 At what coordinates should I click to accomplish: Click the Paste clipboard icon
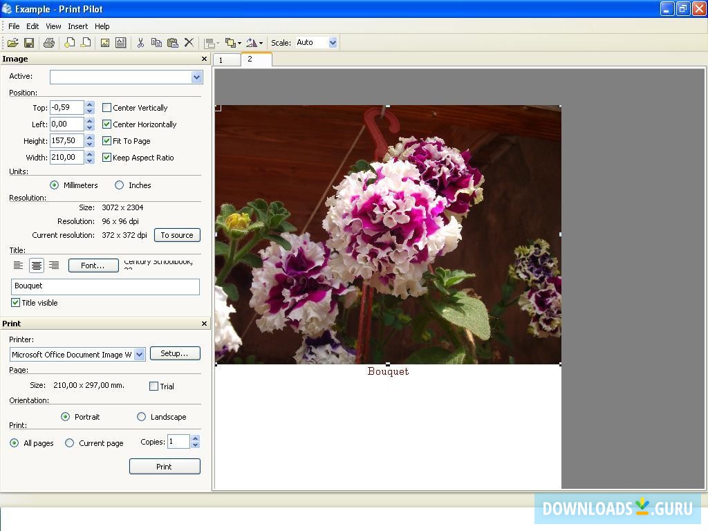coord(173,43)
